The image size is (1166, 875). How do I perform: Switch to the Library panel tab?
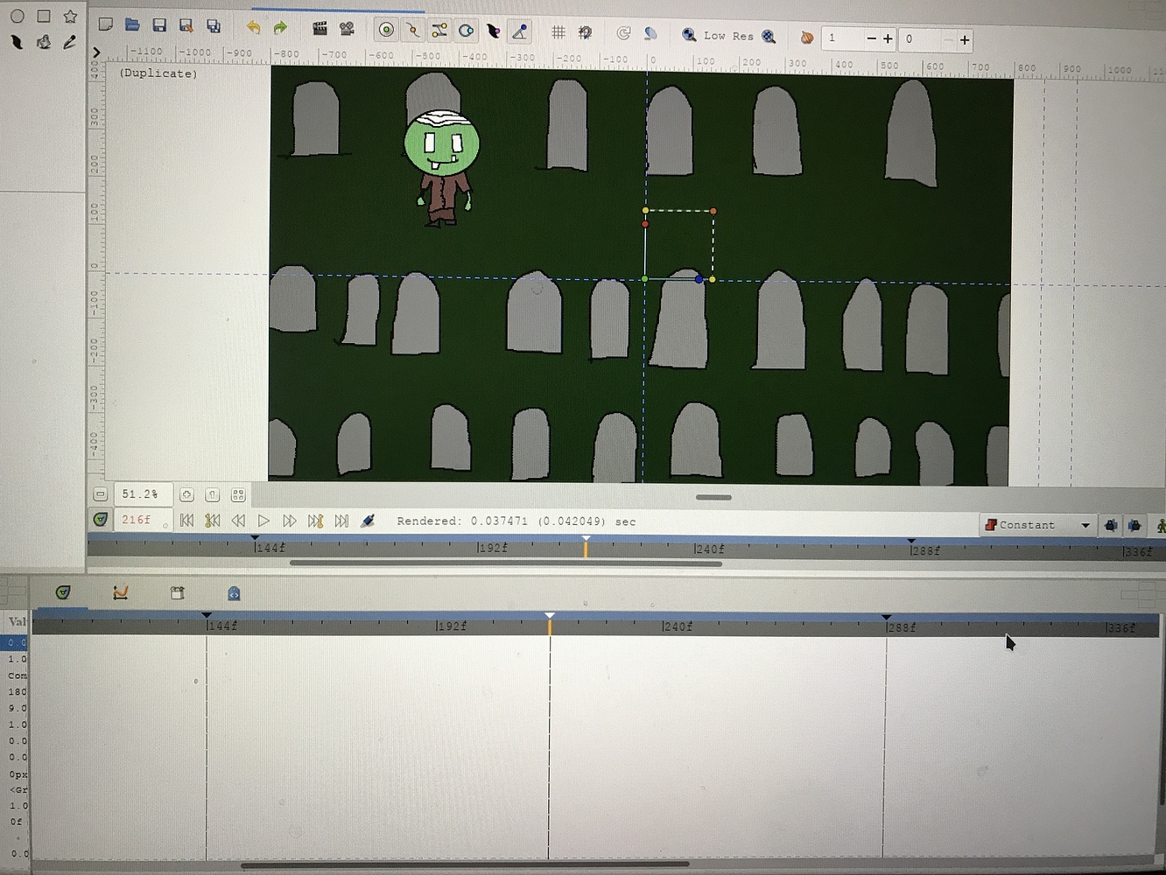(234, 593)
